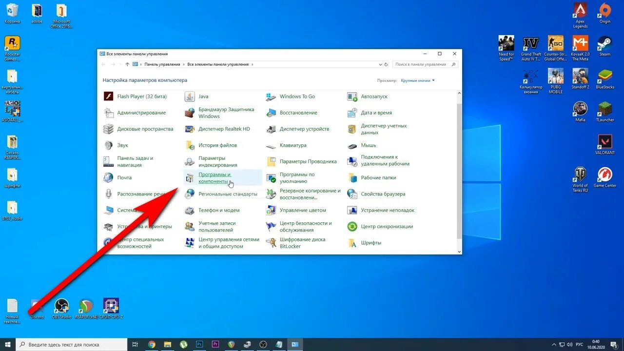Click the Windows Start button
The width and height of the screenshot is (624, 351).
[x=8, y=344]
